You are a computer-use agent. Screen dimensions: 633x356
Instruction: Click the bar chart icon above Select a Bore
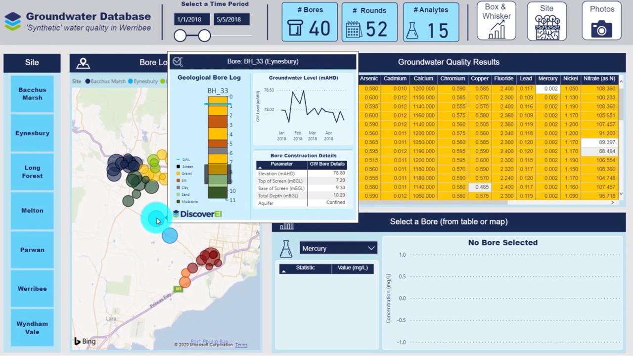pos(287,225)
